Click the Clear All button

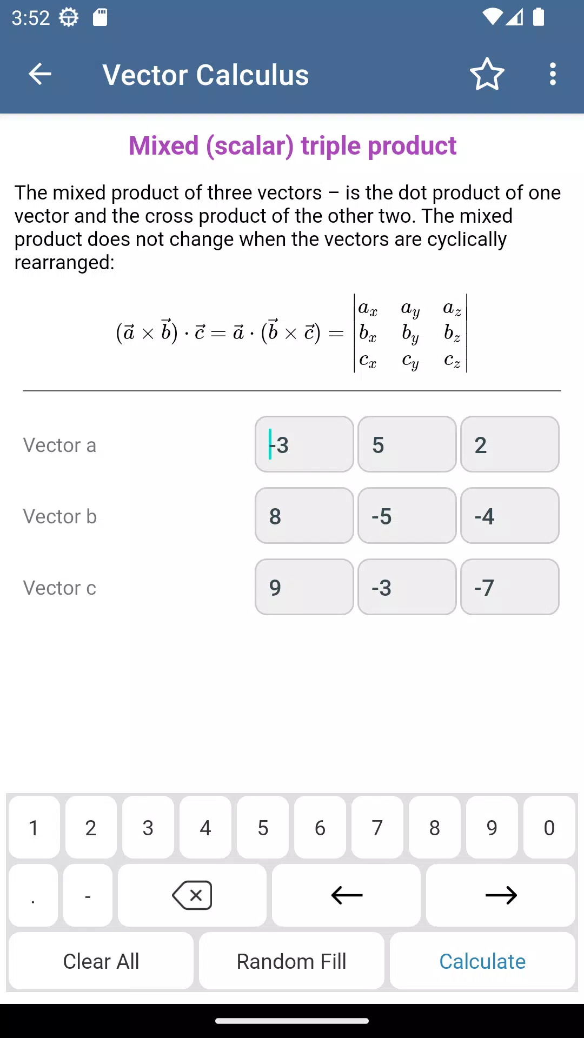coord(101,961)
